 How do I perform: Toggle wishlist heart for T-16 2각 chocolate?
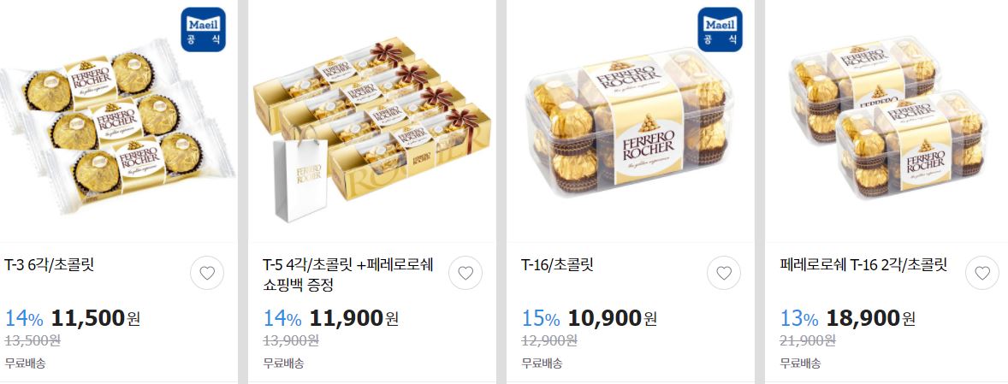(982, 273)
